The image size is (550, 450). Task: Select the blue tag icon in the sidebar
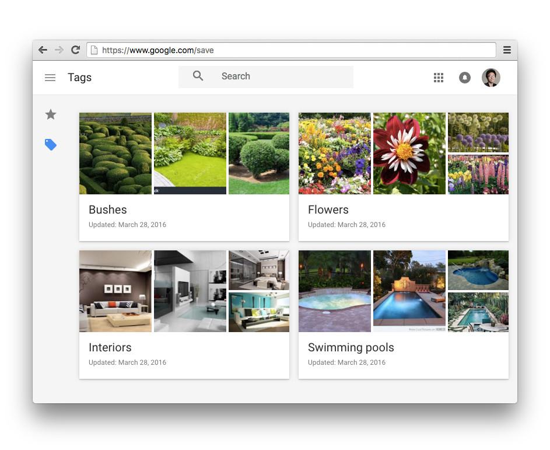pos(50,144)
